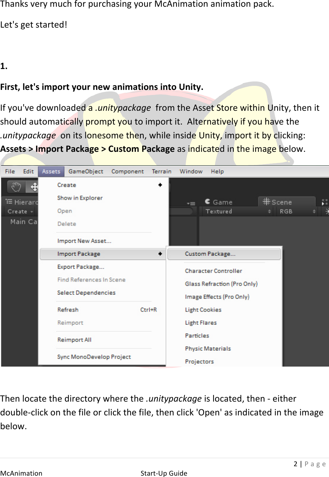This screenshot has height=477, width=329.
Task: Open the RGB render mode dropdown
Action: click(297, 211)
